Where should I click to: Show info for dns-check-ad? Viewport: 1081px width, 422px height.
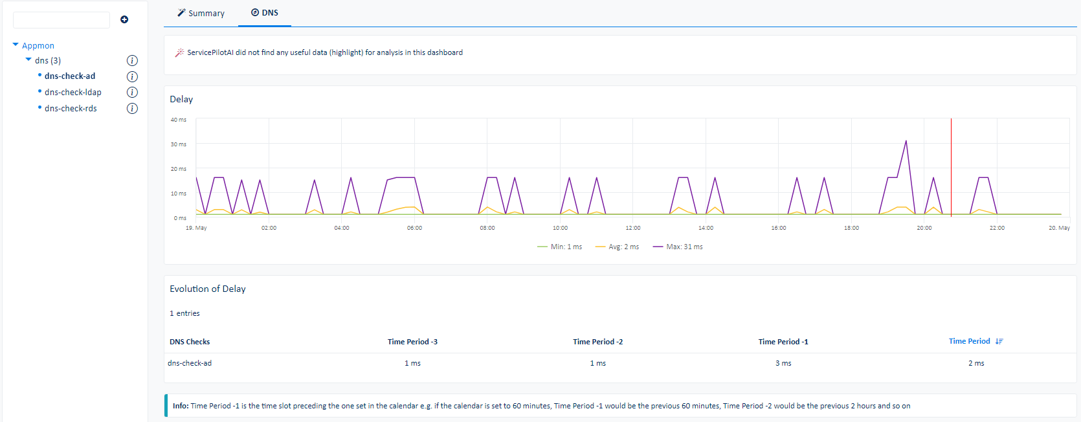[132, 76]
